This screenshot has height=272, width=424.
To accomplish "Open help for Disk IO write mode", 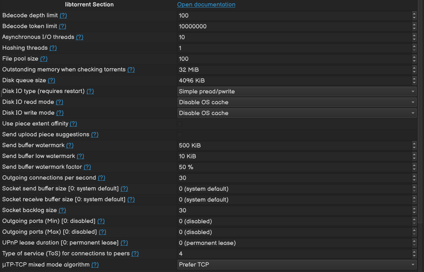I will [60, 113].
